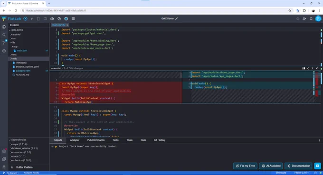The height and width of the screenshot is (175, 323).
Task: Switch to the Analyzer tab
Action: point(75,140)
